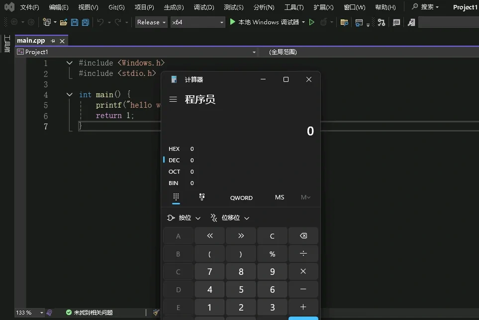Collapse the main function at line 4
The width and height of the screenshot is (479, 320).
tap(69, 94)
